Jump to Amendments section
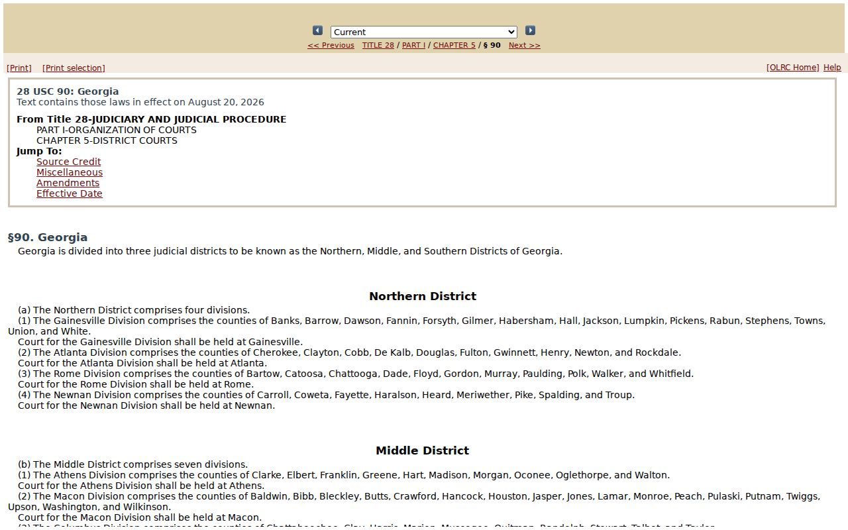The image size is (848, 530). click(x=68, y=183)
